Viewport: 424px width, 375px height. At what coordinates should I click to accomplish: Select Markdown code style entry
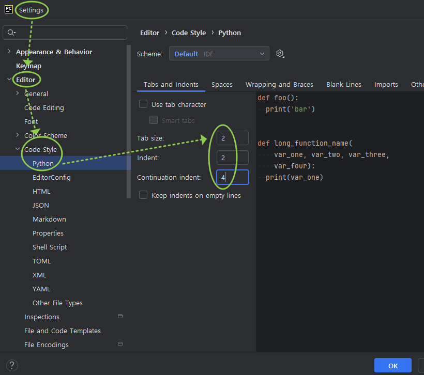49,219
